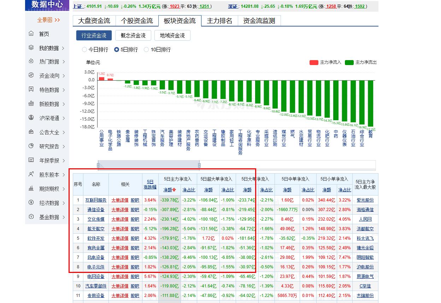Select the 今日排行 radio button
Image resolution: width=441 pixels, height=303 pixels.
tap(84, 49)
